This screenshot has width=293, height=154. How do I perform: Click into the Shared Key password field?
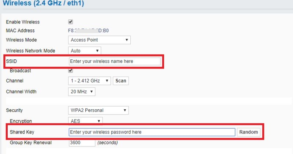[x=152, y=132]
